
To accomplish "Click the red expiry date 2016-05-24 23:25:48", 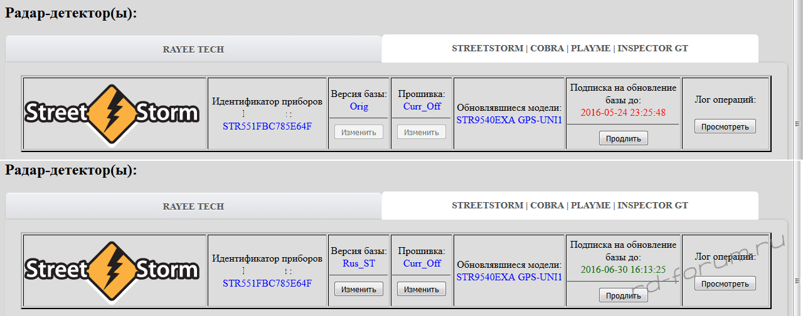I will (x=623, y=113).
